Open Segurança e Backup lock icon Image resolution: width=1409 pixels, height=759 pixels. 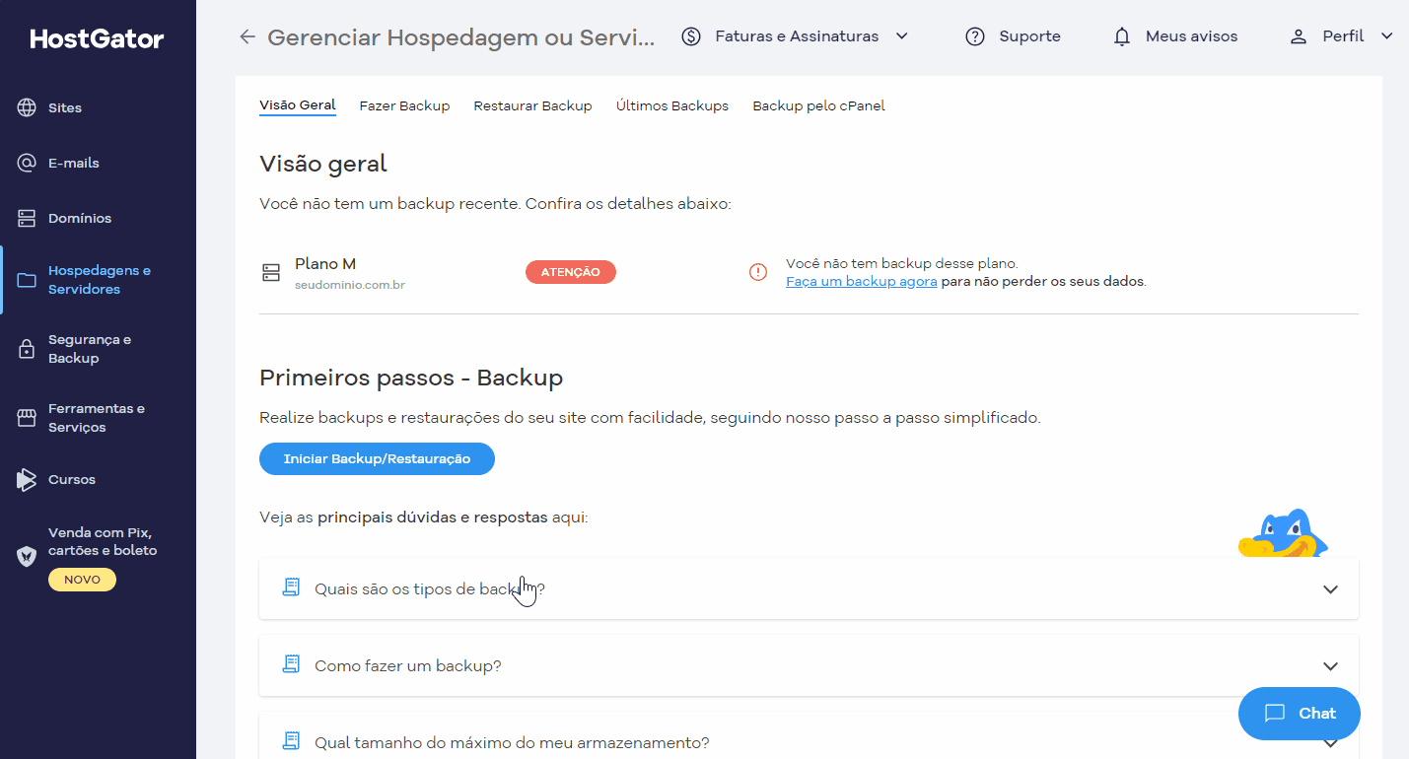point(27,349)
